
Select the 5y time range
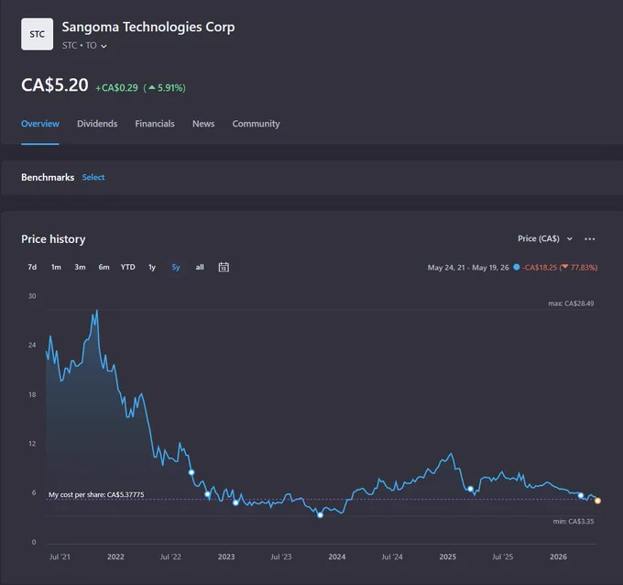pyautogui.click(x=176, y=267)
